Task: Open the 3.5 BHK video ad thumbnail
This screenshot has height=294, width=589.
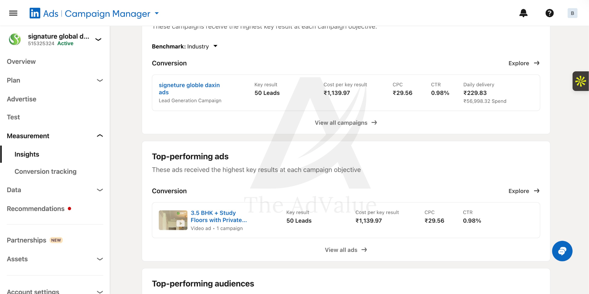Action: click(x=173, y=220)
